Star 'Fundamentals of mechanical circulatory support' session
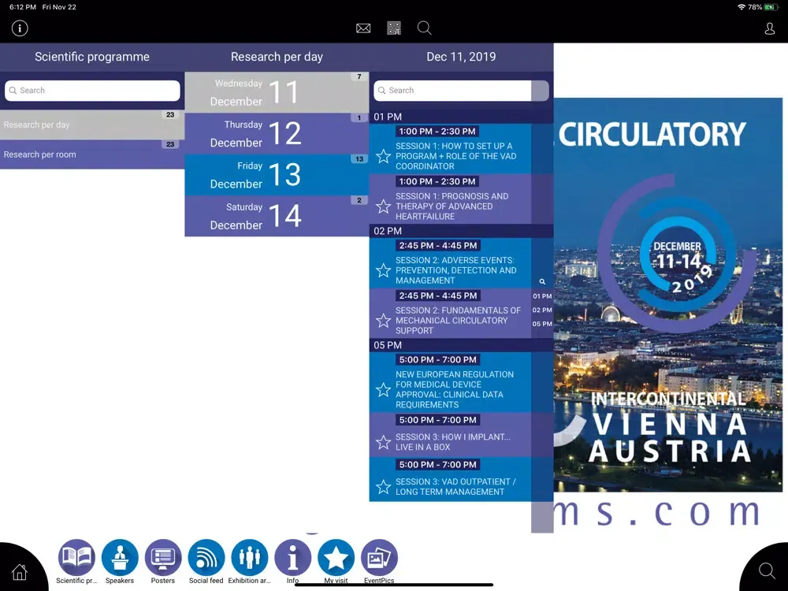The height and width of the screenshot is (591, 788). (x=384, y=321)
